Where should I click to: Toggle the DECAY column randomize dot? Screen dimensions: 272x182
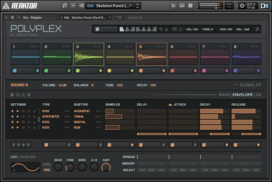227,145
